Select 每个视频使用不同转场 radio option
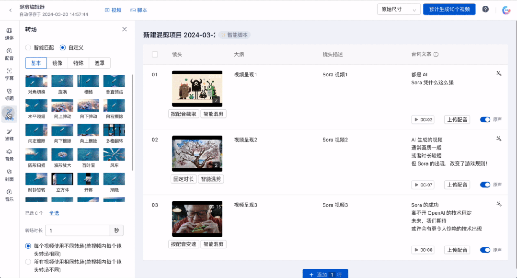 [x=28, y=246]
